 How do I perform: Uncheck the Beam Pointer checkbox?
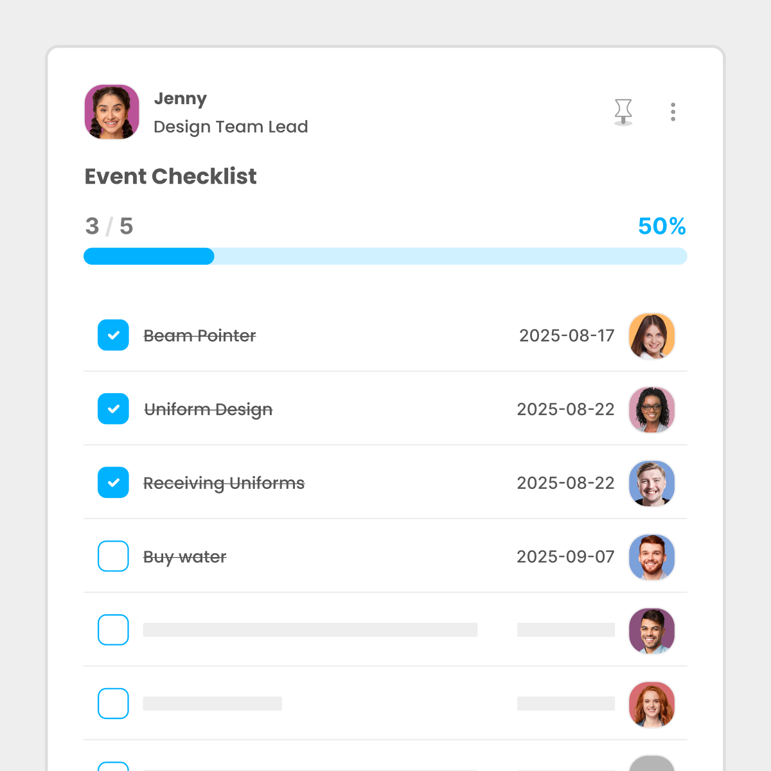(113, 335)
